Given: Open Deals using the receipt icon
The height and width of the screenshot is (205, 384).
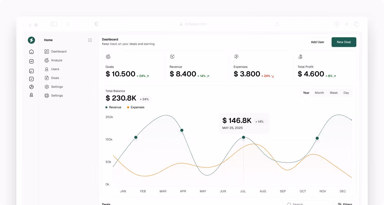Looking at the screenshot, I should 46,78.
